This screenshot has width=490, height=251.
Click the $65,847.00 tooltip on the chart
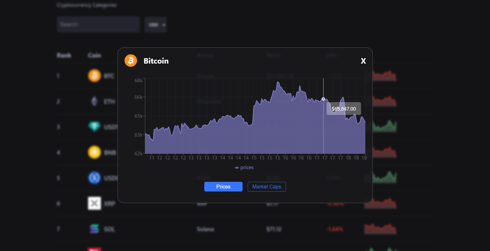(344, 109)
